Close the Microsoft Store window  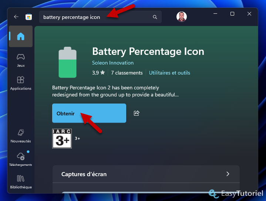(249, 14)
